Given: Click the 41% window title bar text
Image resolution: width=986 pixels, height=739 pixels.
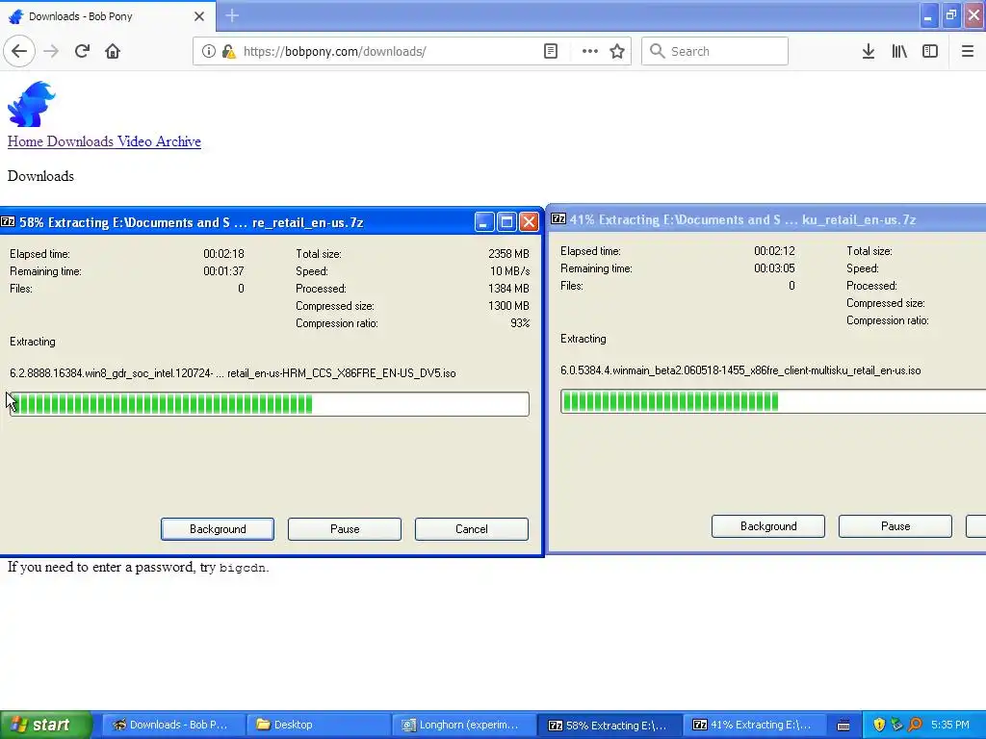Looking at the screenshot, I should coord(742,219).
